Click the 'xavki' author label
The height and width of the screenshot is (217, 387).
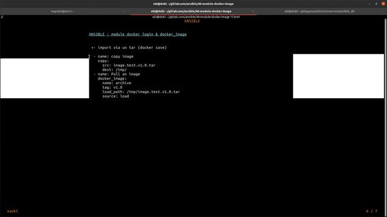[x=12, y=211]
